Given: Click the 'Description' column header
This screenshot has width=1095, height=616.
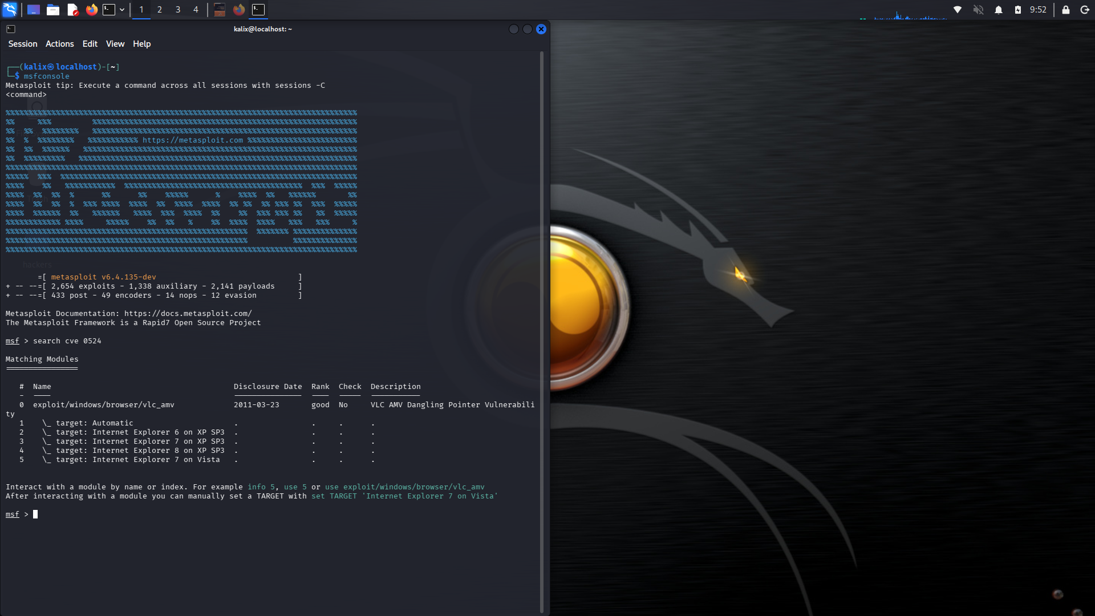Looking at the screenshot, I should click(x=396, y=387).
